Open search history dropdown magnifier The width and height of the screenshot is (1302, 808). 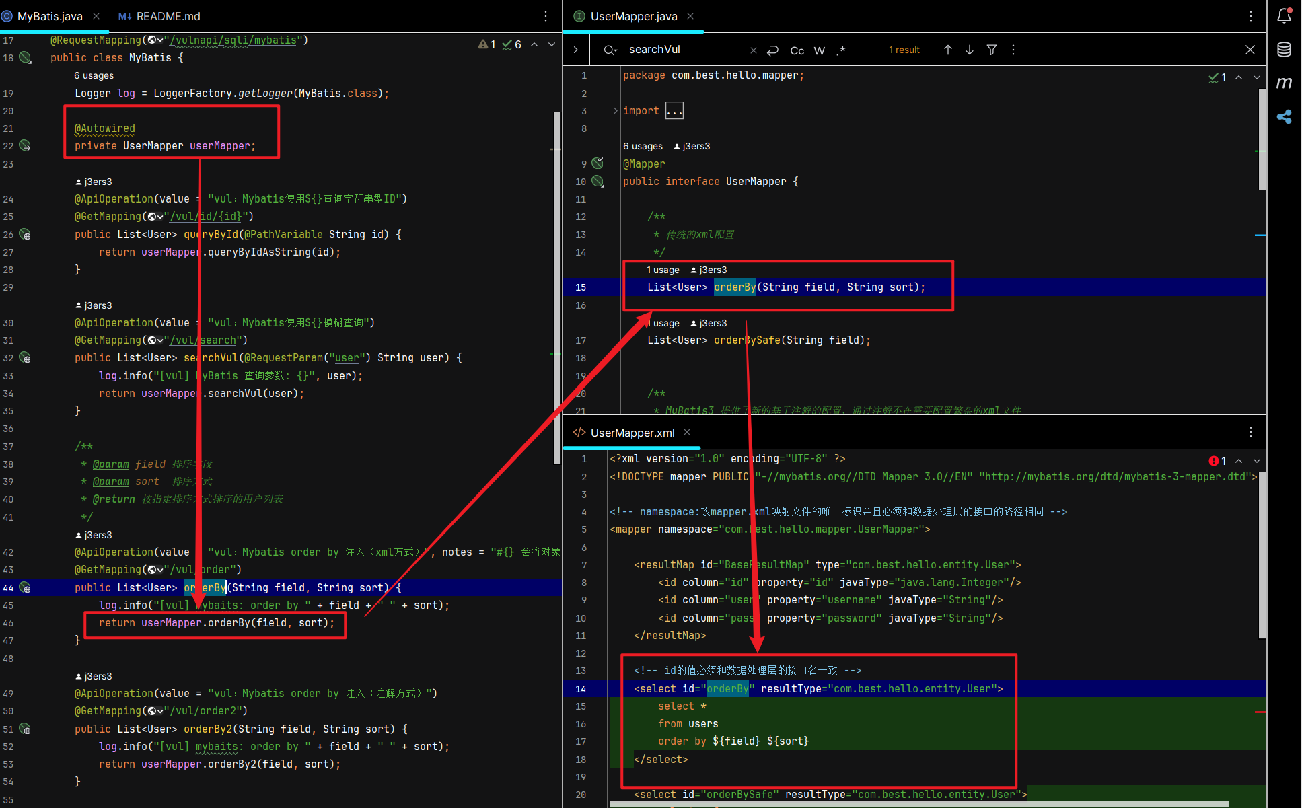click(610, 50)
